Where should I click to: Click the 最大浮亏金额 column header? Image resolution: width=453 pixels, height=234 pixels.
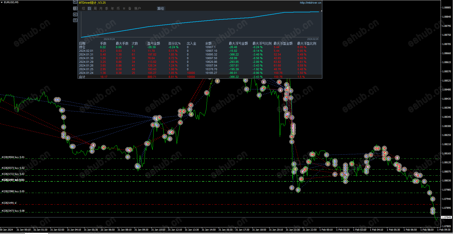238,43
